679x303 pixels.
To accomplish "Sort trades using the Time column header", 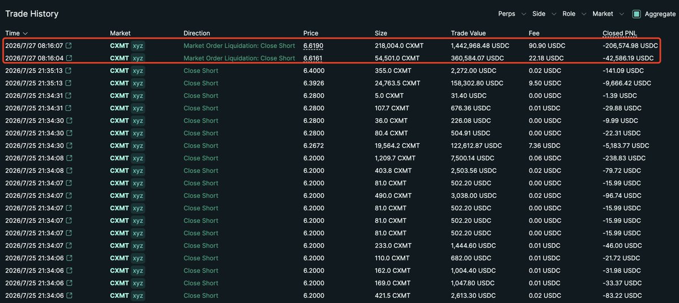I will pyautogui.click(x=16, y=33).
